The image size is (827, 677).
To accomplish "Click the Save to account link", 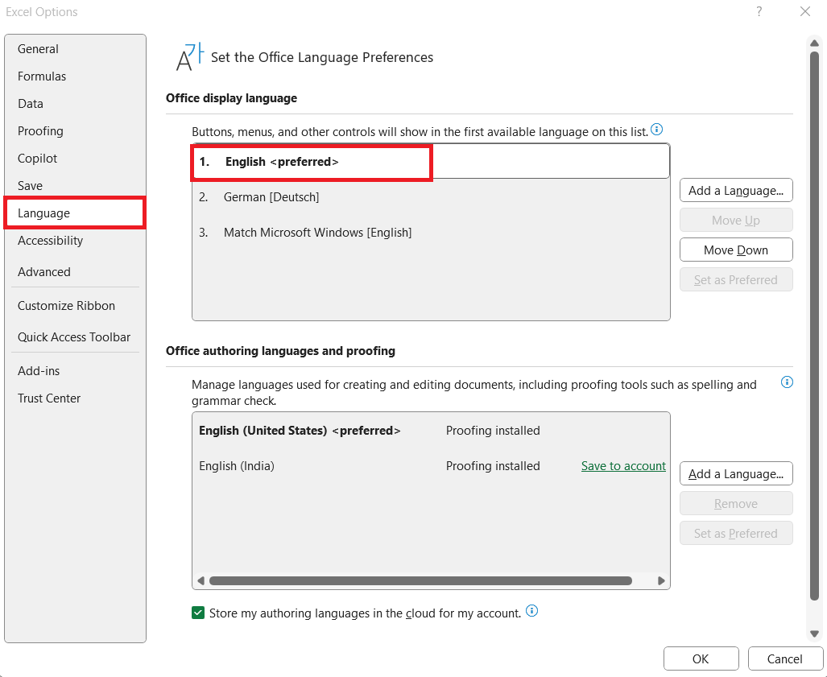I will pyautogui.click(x=623, y=466).
